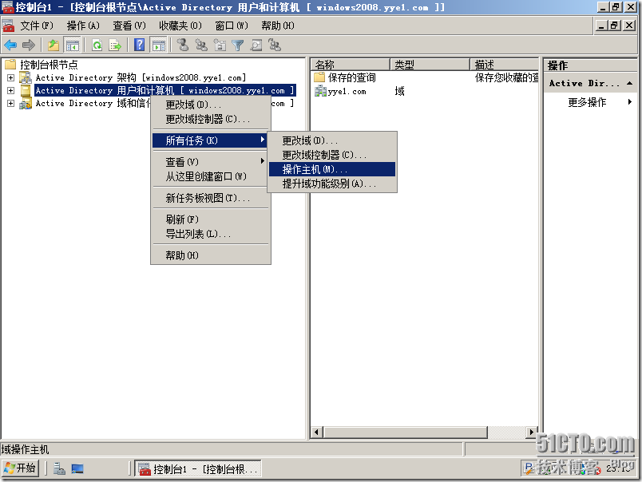Viewport: 642px width, 482px height.
Task: Click the Find objects toolbar icon
Action: tap(256, 45)
